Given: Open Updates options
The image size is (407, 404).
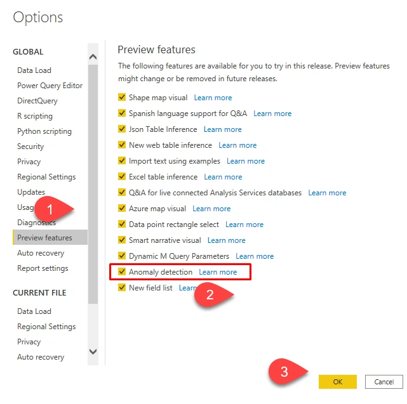Looking at the screenshot, I should 31,192.
